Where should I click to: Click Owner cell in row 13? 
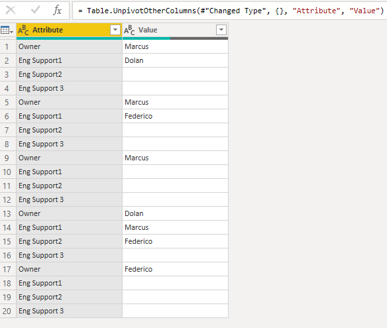click(x=69, y=213)
